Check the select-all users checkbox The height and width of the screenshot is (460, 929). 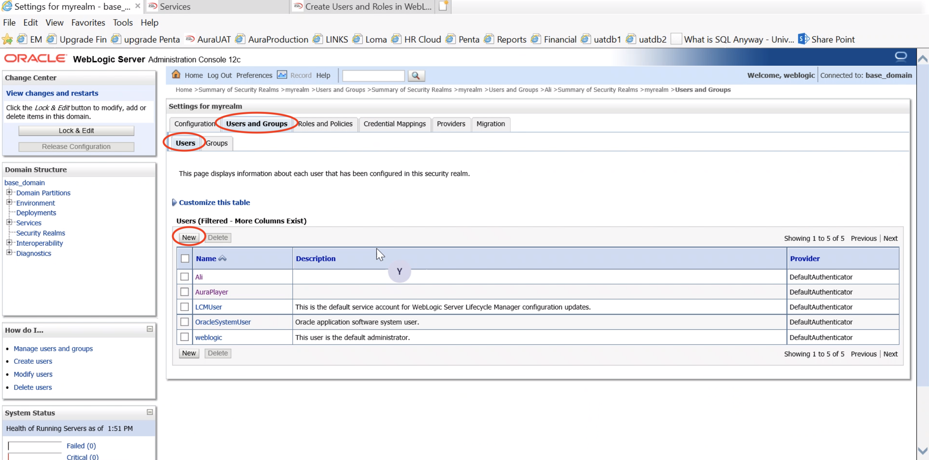[x=185, y=259]
